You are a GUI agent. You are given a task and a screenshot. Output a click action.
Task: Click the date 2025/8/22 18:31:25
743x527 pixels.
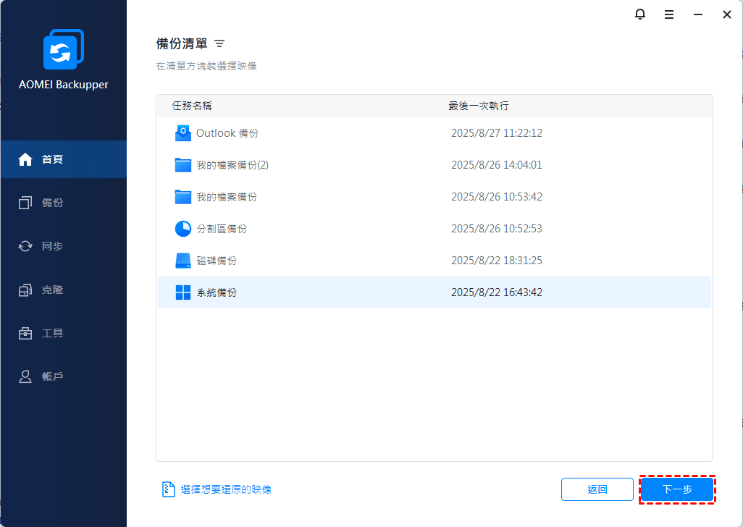(497, 261)
